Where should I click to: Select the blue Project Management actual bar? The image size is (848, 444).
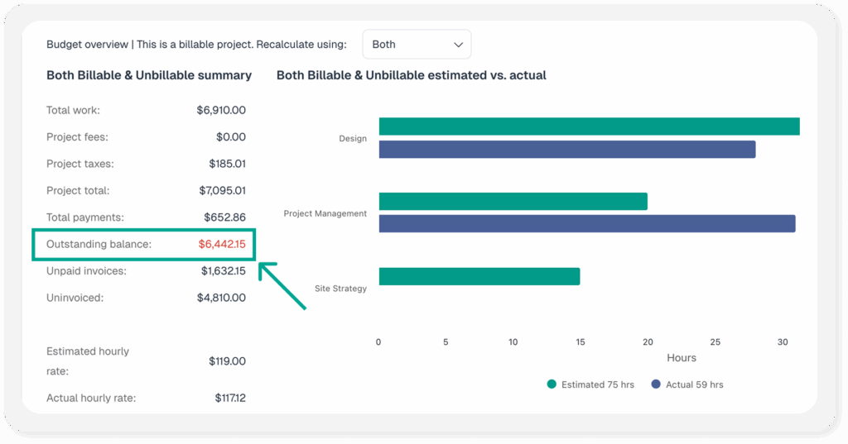586,224
